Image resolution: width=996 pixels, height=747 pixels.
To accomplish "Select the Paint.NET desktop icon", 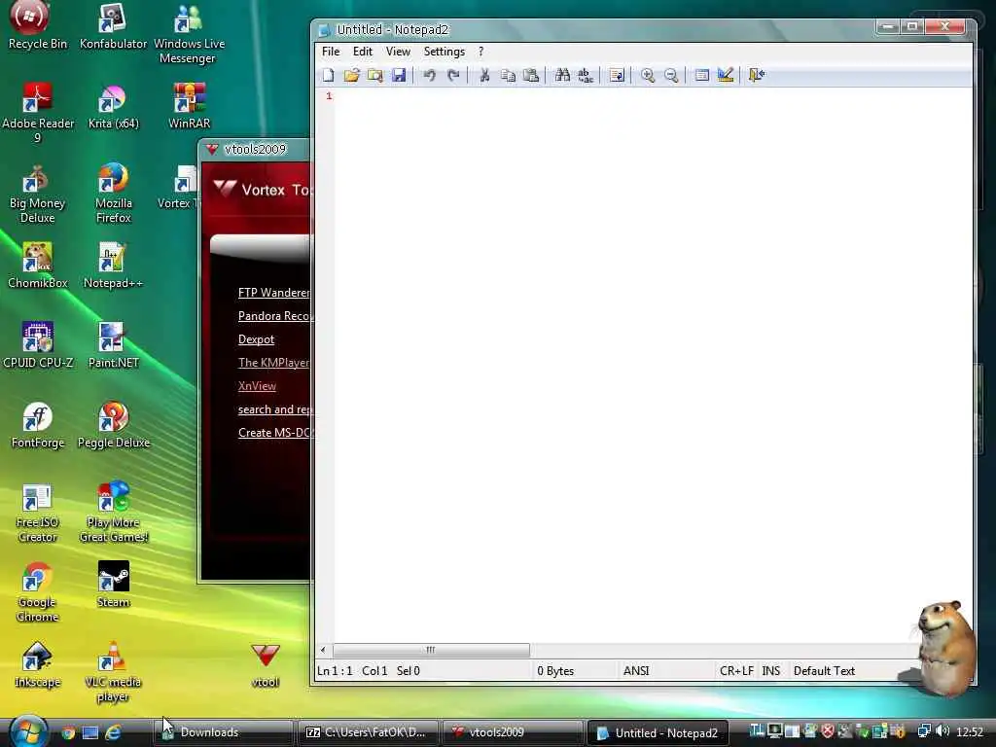I will pos(113,345).
